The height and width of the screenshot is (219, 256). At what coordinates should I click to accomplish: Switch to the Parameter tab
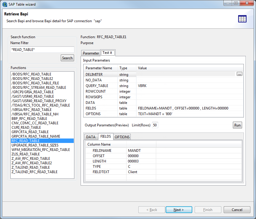tap(91, 53)
